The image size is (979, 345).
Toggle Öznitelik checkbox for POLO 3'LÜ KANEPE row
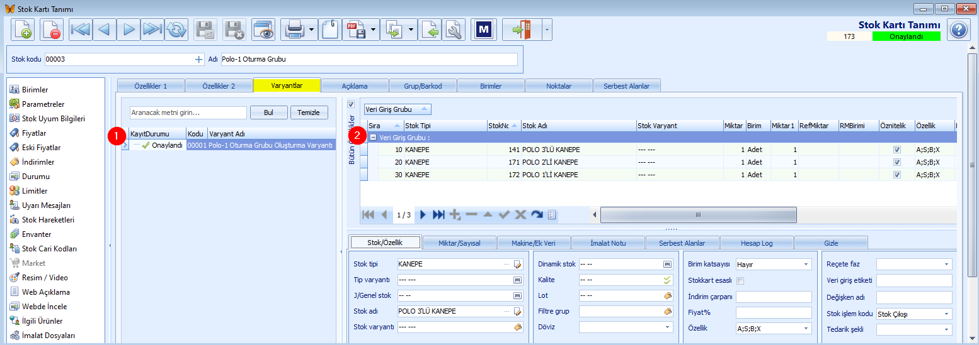897,150
